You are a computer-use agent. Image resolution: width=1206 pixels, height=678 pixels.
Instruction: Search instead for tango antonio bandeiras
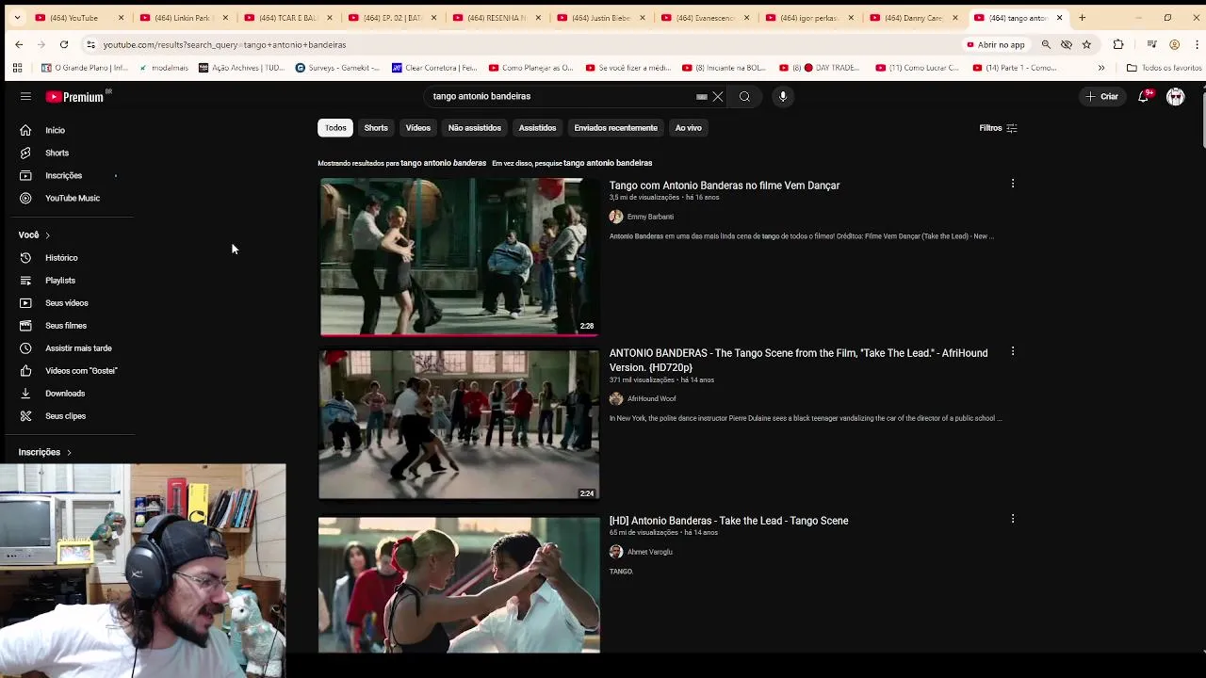[608, 163]
